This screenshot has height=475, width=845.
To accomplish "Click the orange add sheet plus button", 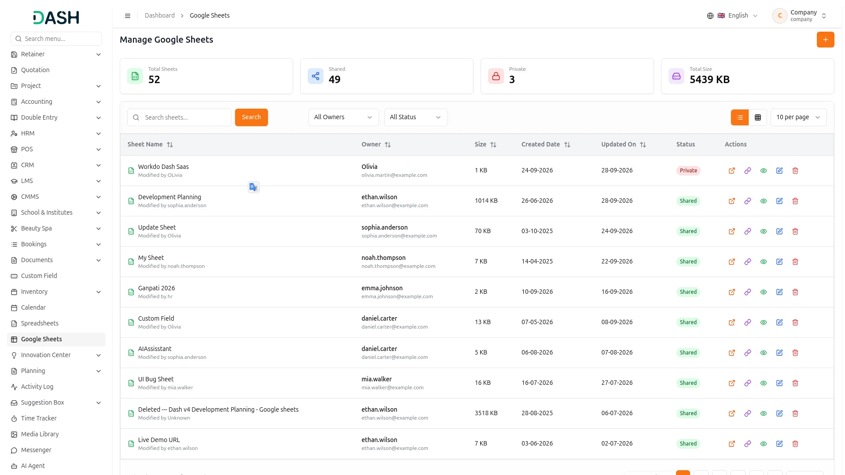I will 825,40.
